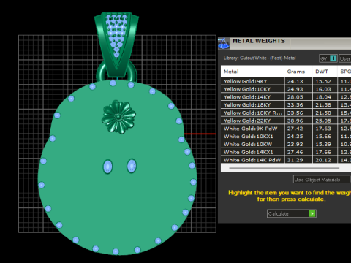This screenshot has width=351, height=263.
Task: Click the 20.12 DWT value
Action: [323, 160]
